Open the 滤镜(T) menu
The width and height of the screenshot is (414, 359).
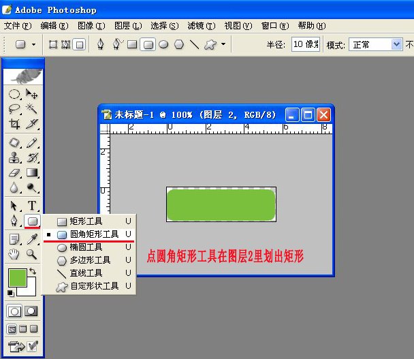202,26
